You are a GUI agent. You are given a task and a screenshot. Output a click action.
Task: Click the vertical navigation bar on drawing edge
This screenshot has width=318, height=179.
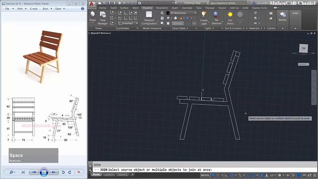click(x=314, y=88)
